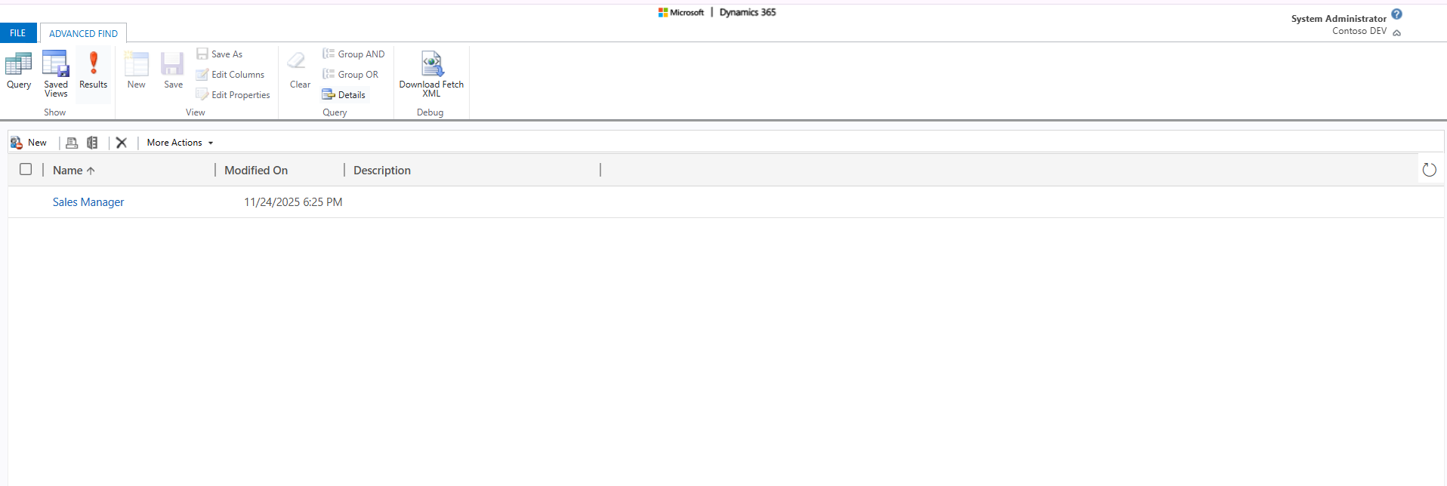Refresh the results grid
The image size is (1447, 486).
click(1429, 170)
